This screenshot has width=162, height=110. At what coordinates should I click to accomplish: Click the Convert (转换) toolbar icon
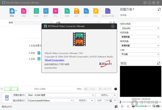(x=36, y=11)
